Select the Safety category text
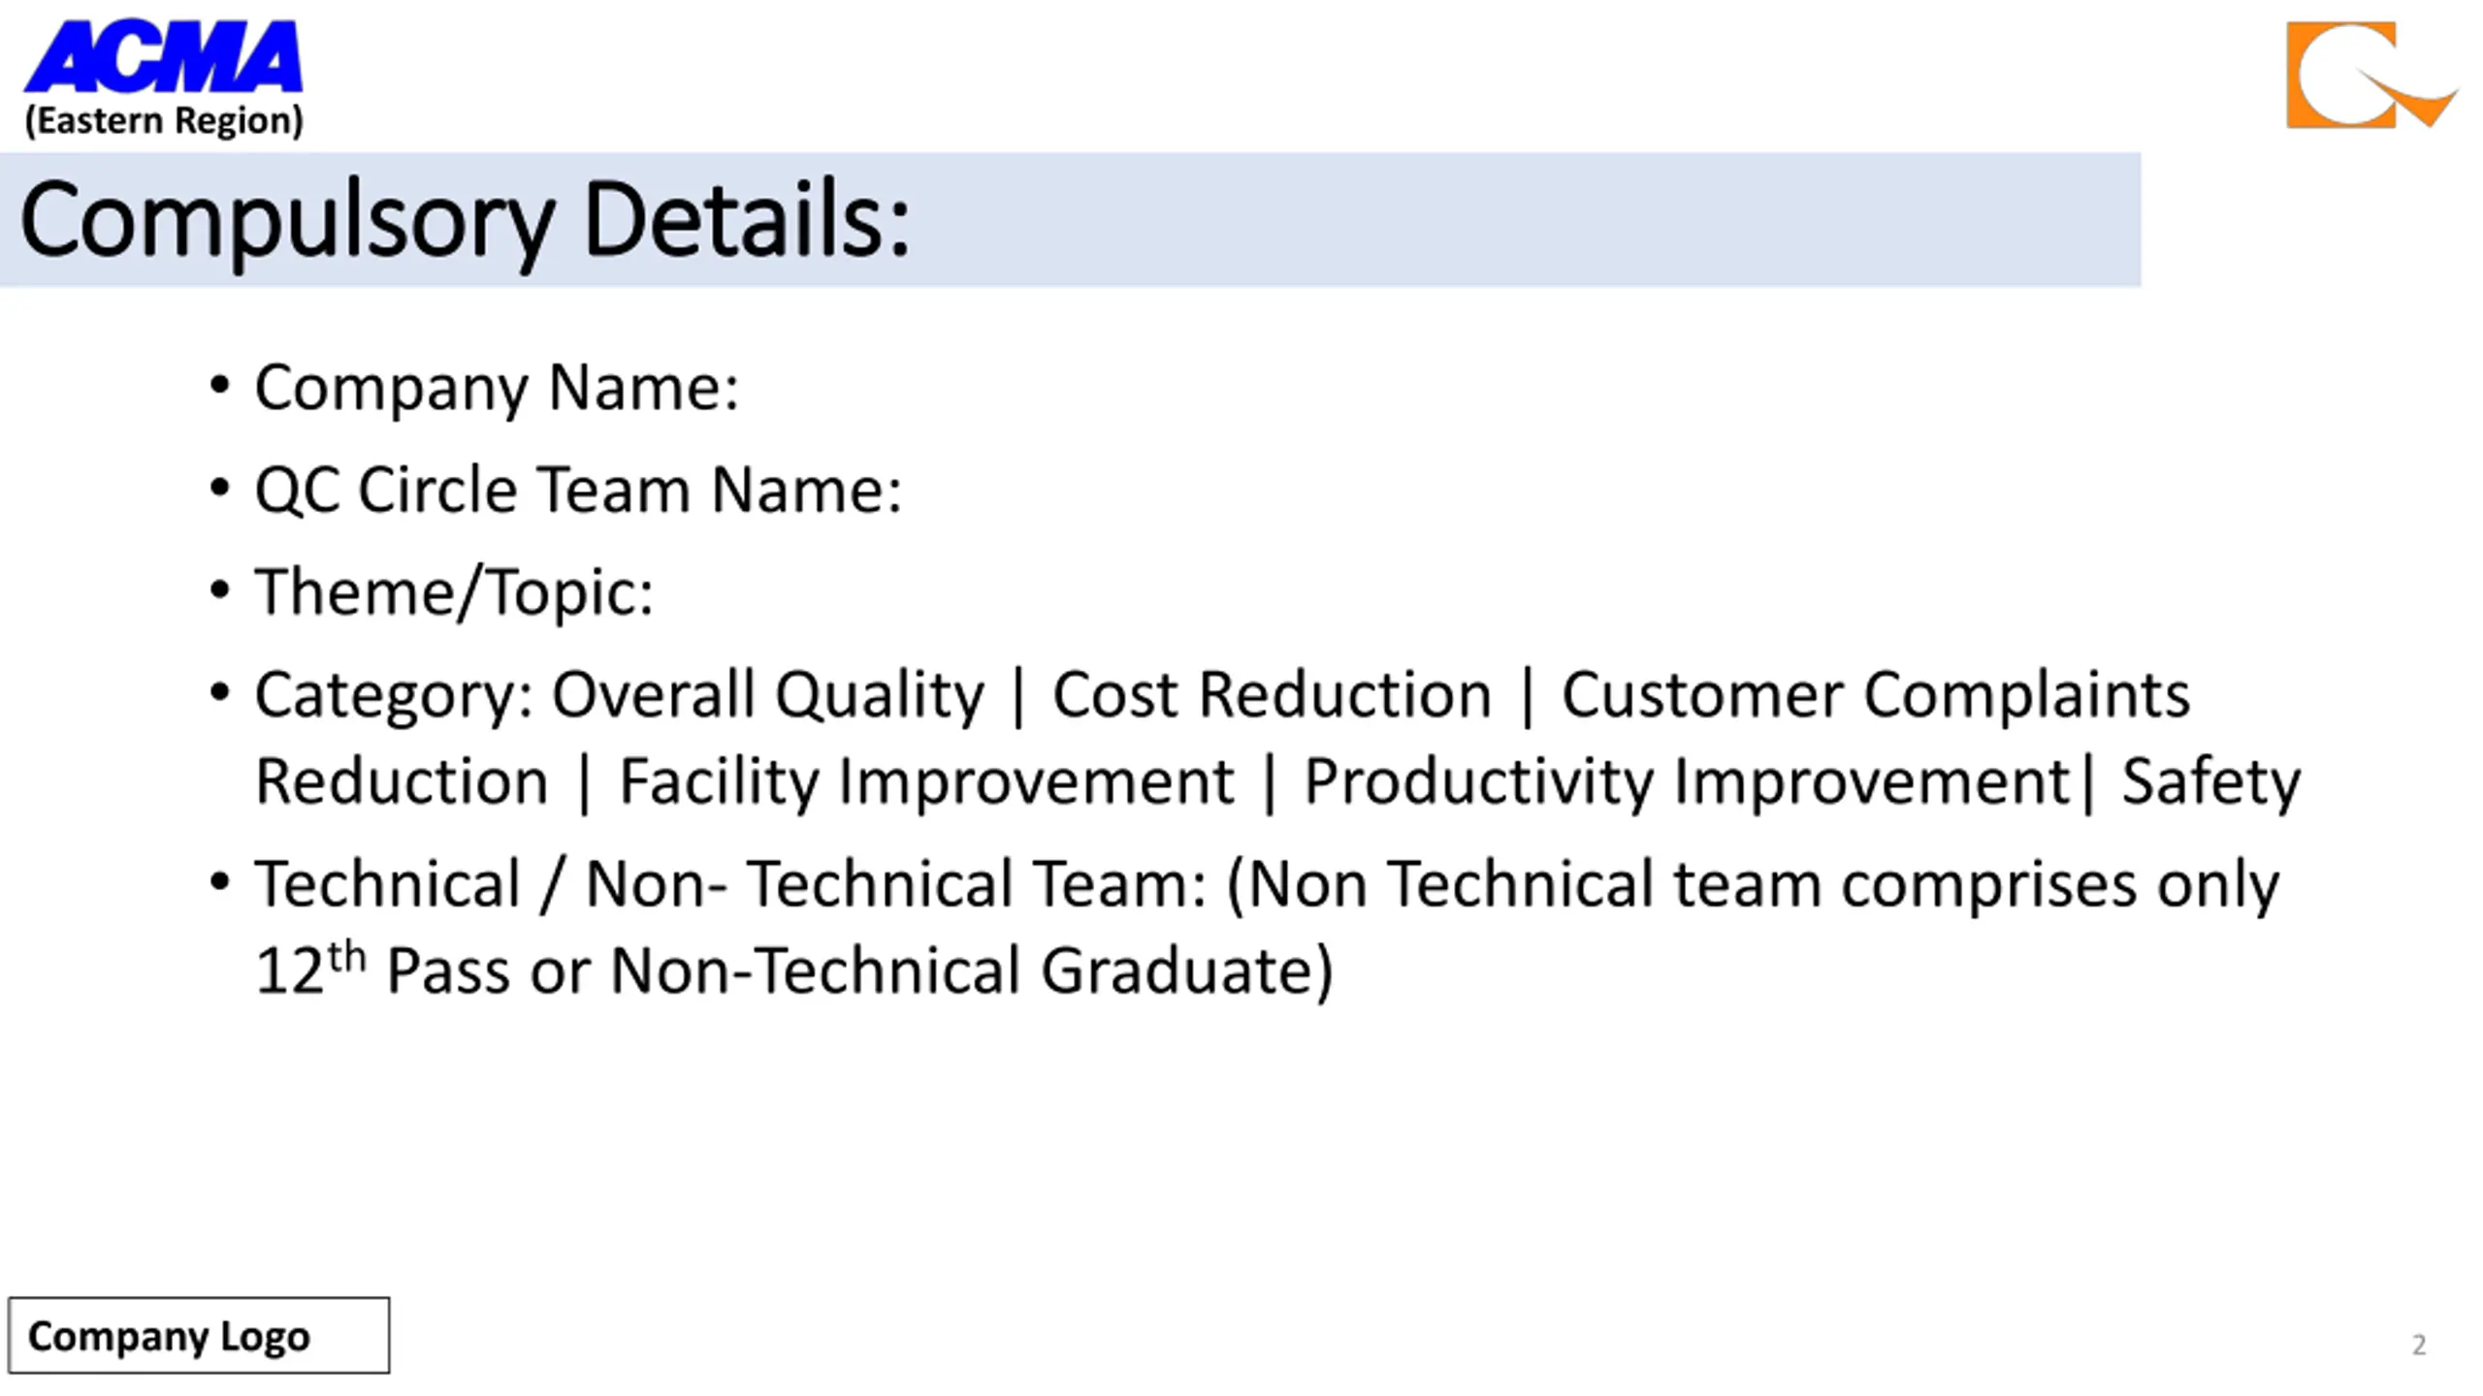The image size is (2483, 1396). tap(2210, 781)
